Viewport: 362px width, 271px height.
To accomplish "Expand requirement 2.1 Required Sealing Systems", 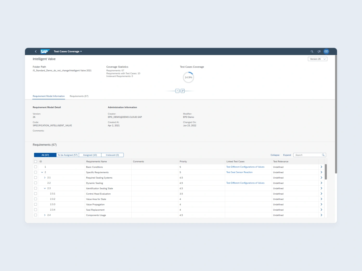I will point(45,178).
